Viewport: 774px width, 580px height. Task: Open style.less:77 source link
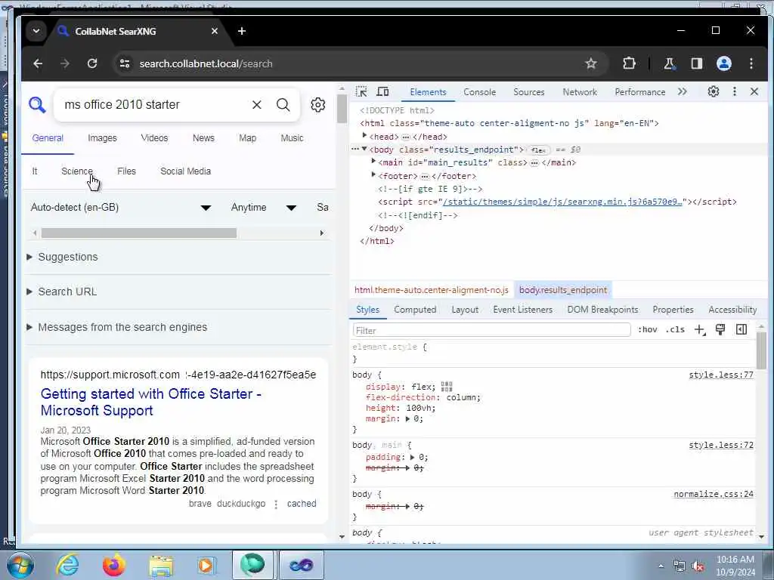tap(721, 375)
